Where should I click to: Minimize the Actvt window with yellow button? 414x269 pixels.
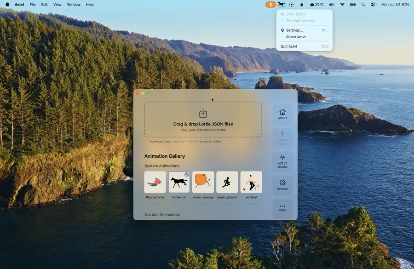[143, 93]
